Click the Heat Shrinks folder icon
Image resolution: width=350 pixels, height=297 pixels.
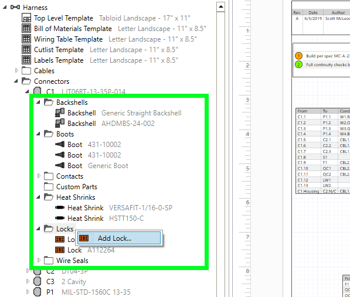point(49,197)
